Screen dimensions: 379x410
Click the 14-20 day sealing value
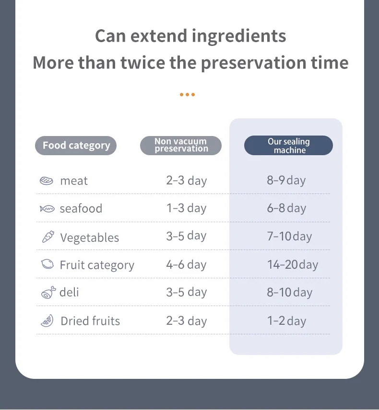coord(293,264)
